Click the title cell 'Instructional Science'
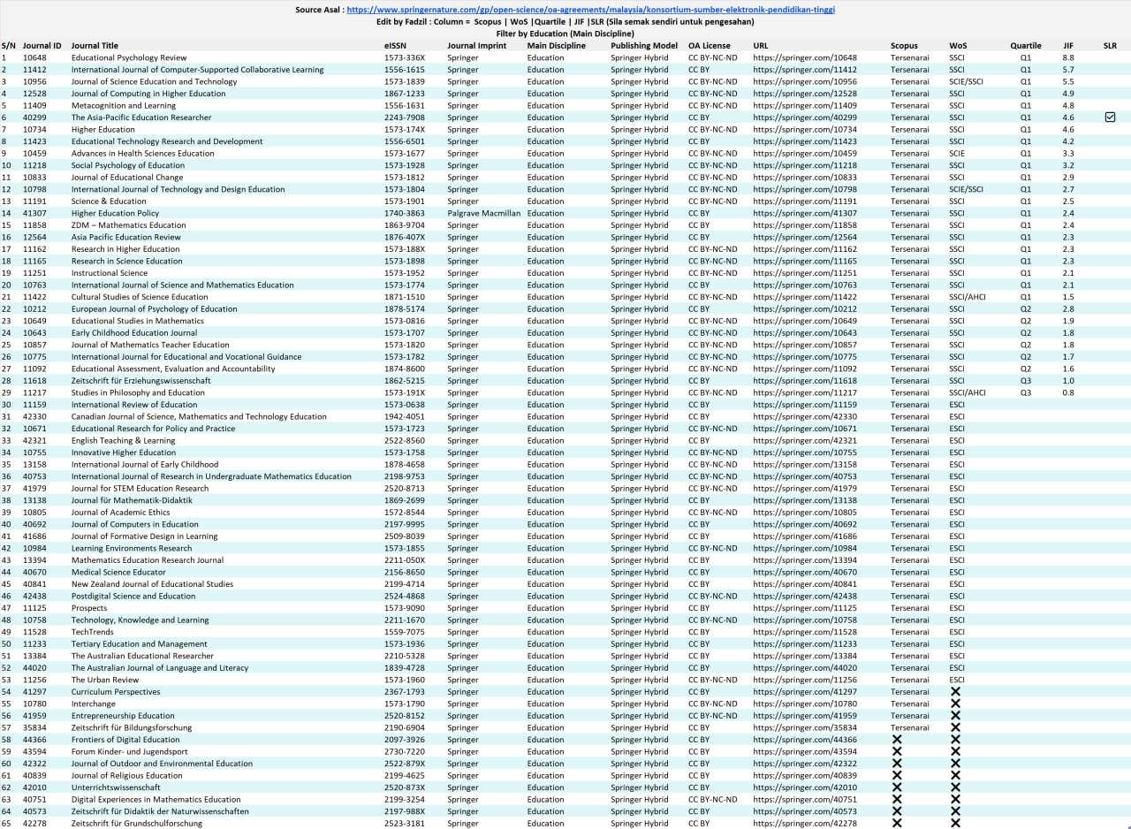 point(110,273)
